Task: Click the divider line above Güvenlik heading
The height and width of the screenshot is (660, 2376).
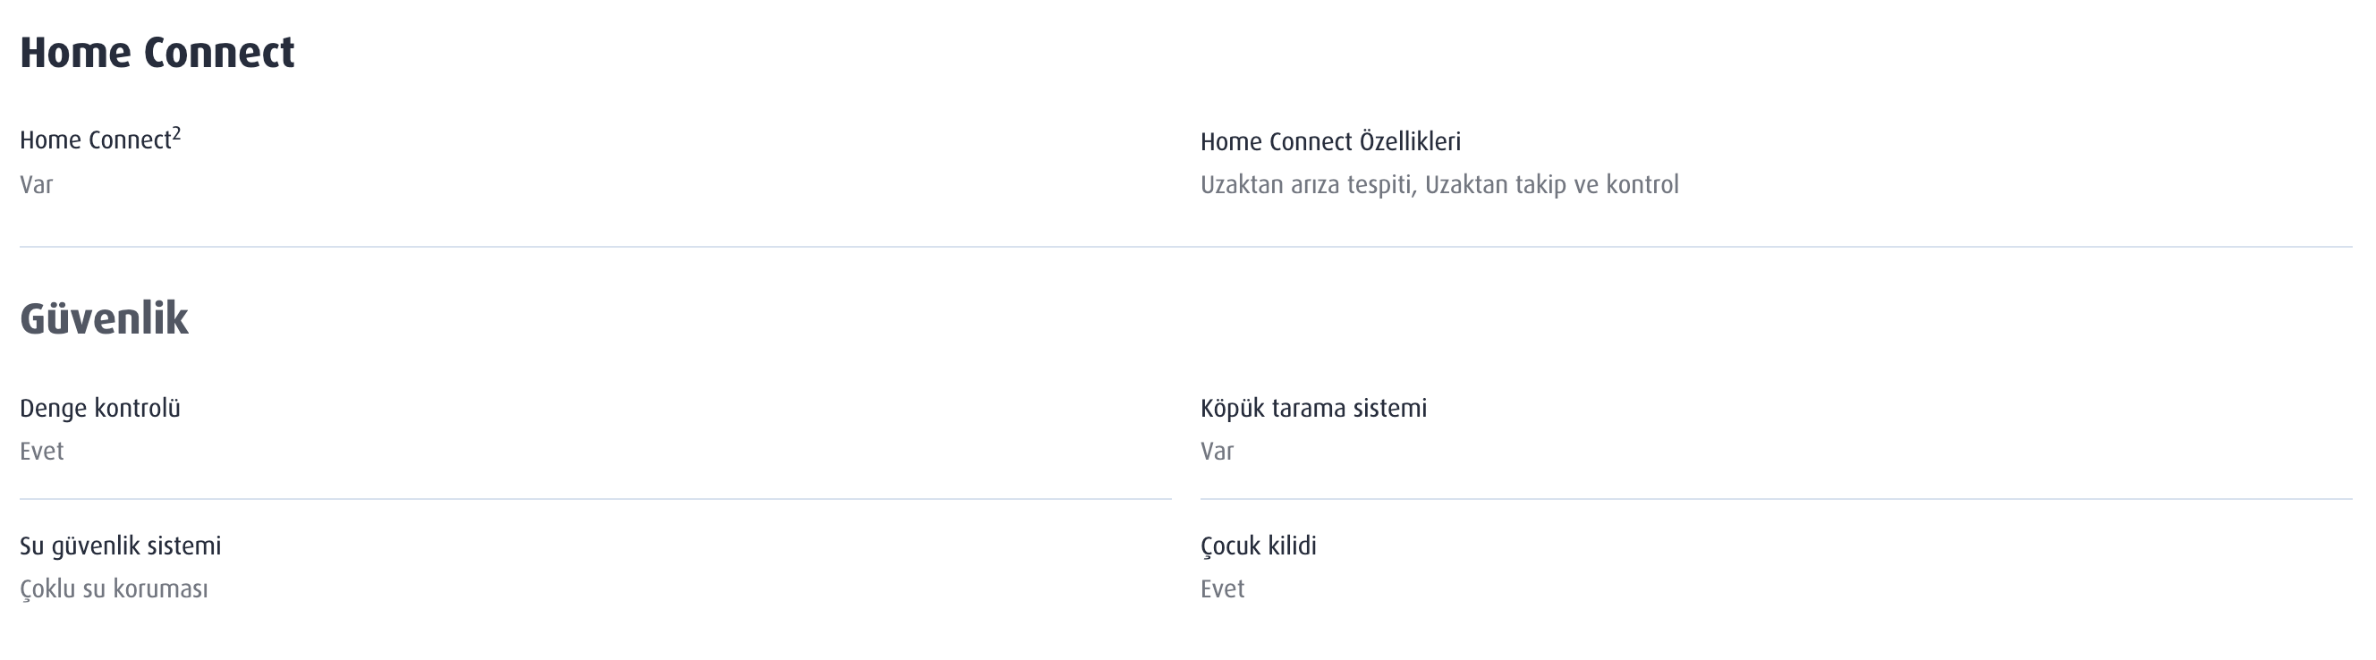Action: click(1185, 247)
